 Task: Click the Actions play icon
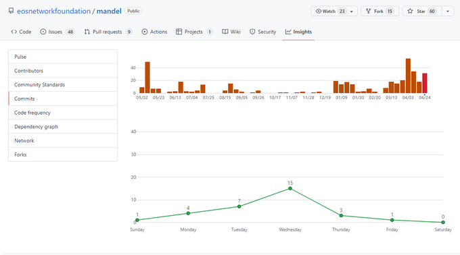145,32
